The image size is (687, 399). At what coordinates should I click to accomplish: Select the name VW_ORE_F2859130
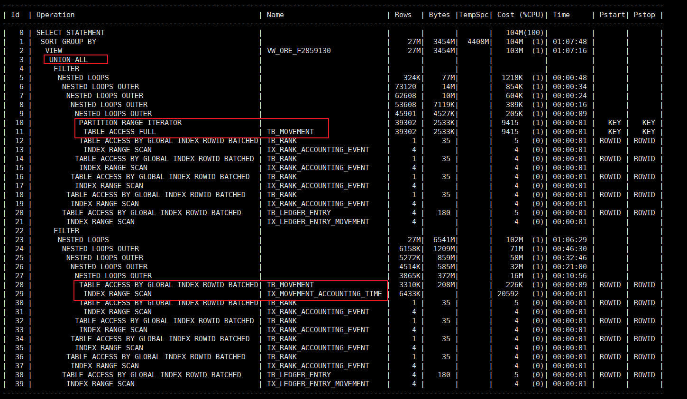(x=299, y=51)
